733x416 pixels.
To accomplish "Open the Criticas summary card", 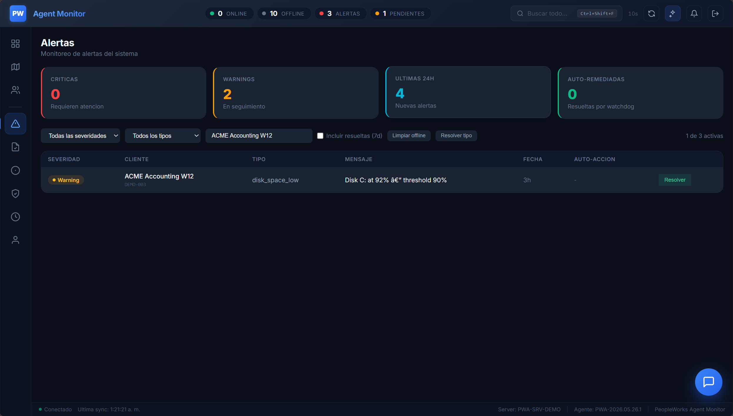I will tap(124, 93).
